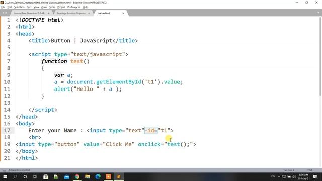The image size is (322, 181).
Task: Open the Project menu
Action: coord(61,7)
